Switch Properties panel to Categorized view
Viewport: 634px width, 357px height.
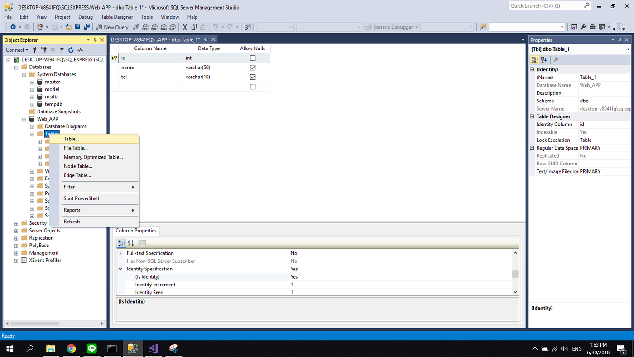point(534,59)
